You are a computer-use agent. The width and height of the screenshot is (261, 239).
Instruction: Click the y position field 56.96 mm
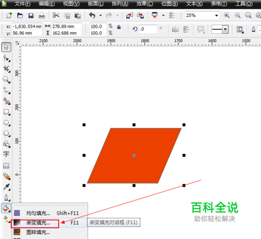coord(27,33)
